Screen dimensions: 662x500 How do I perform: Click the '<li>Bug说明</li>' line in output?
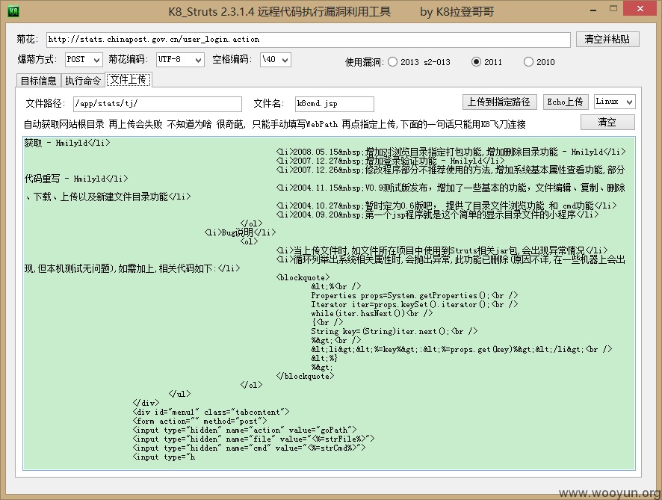pyautogui.click(x=241, y=232)
